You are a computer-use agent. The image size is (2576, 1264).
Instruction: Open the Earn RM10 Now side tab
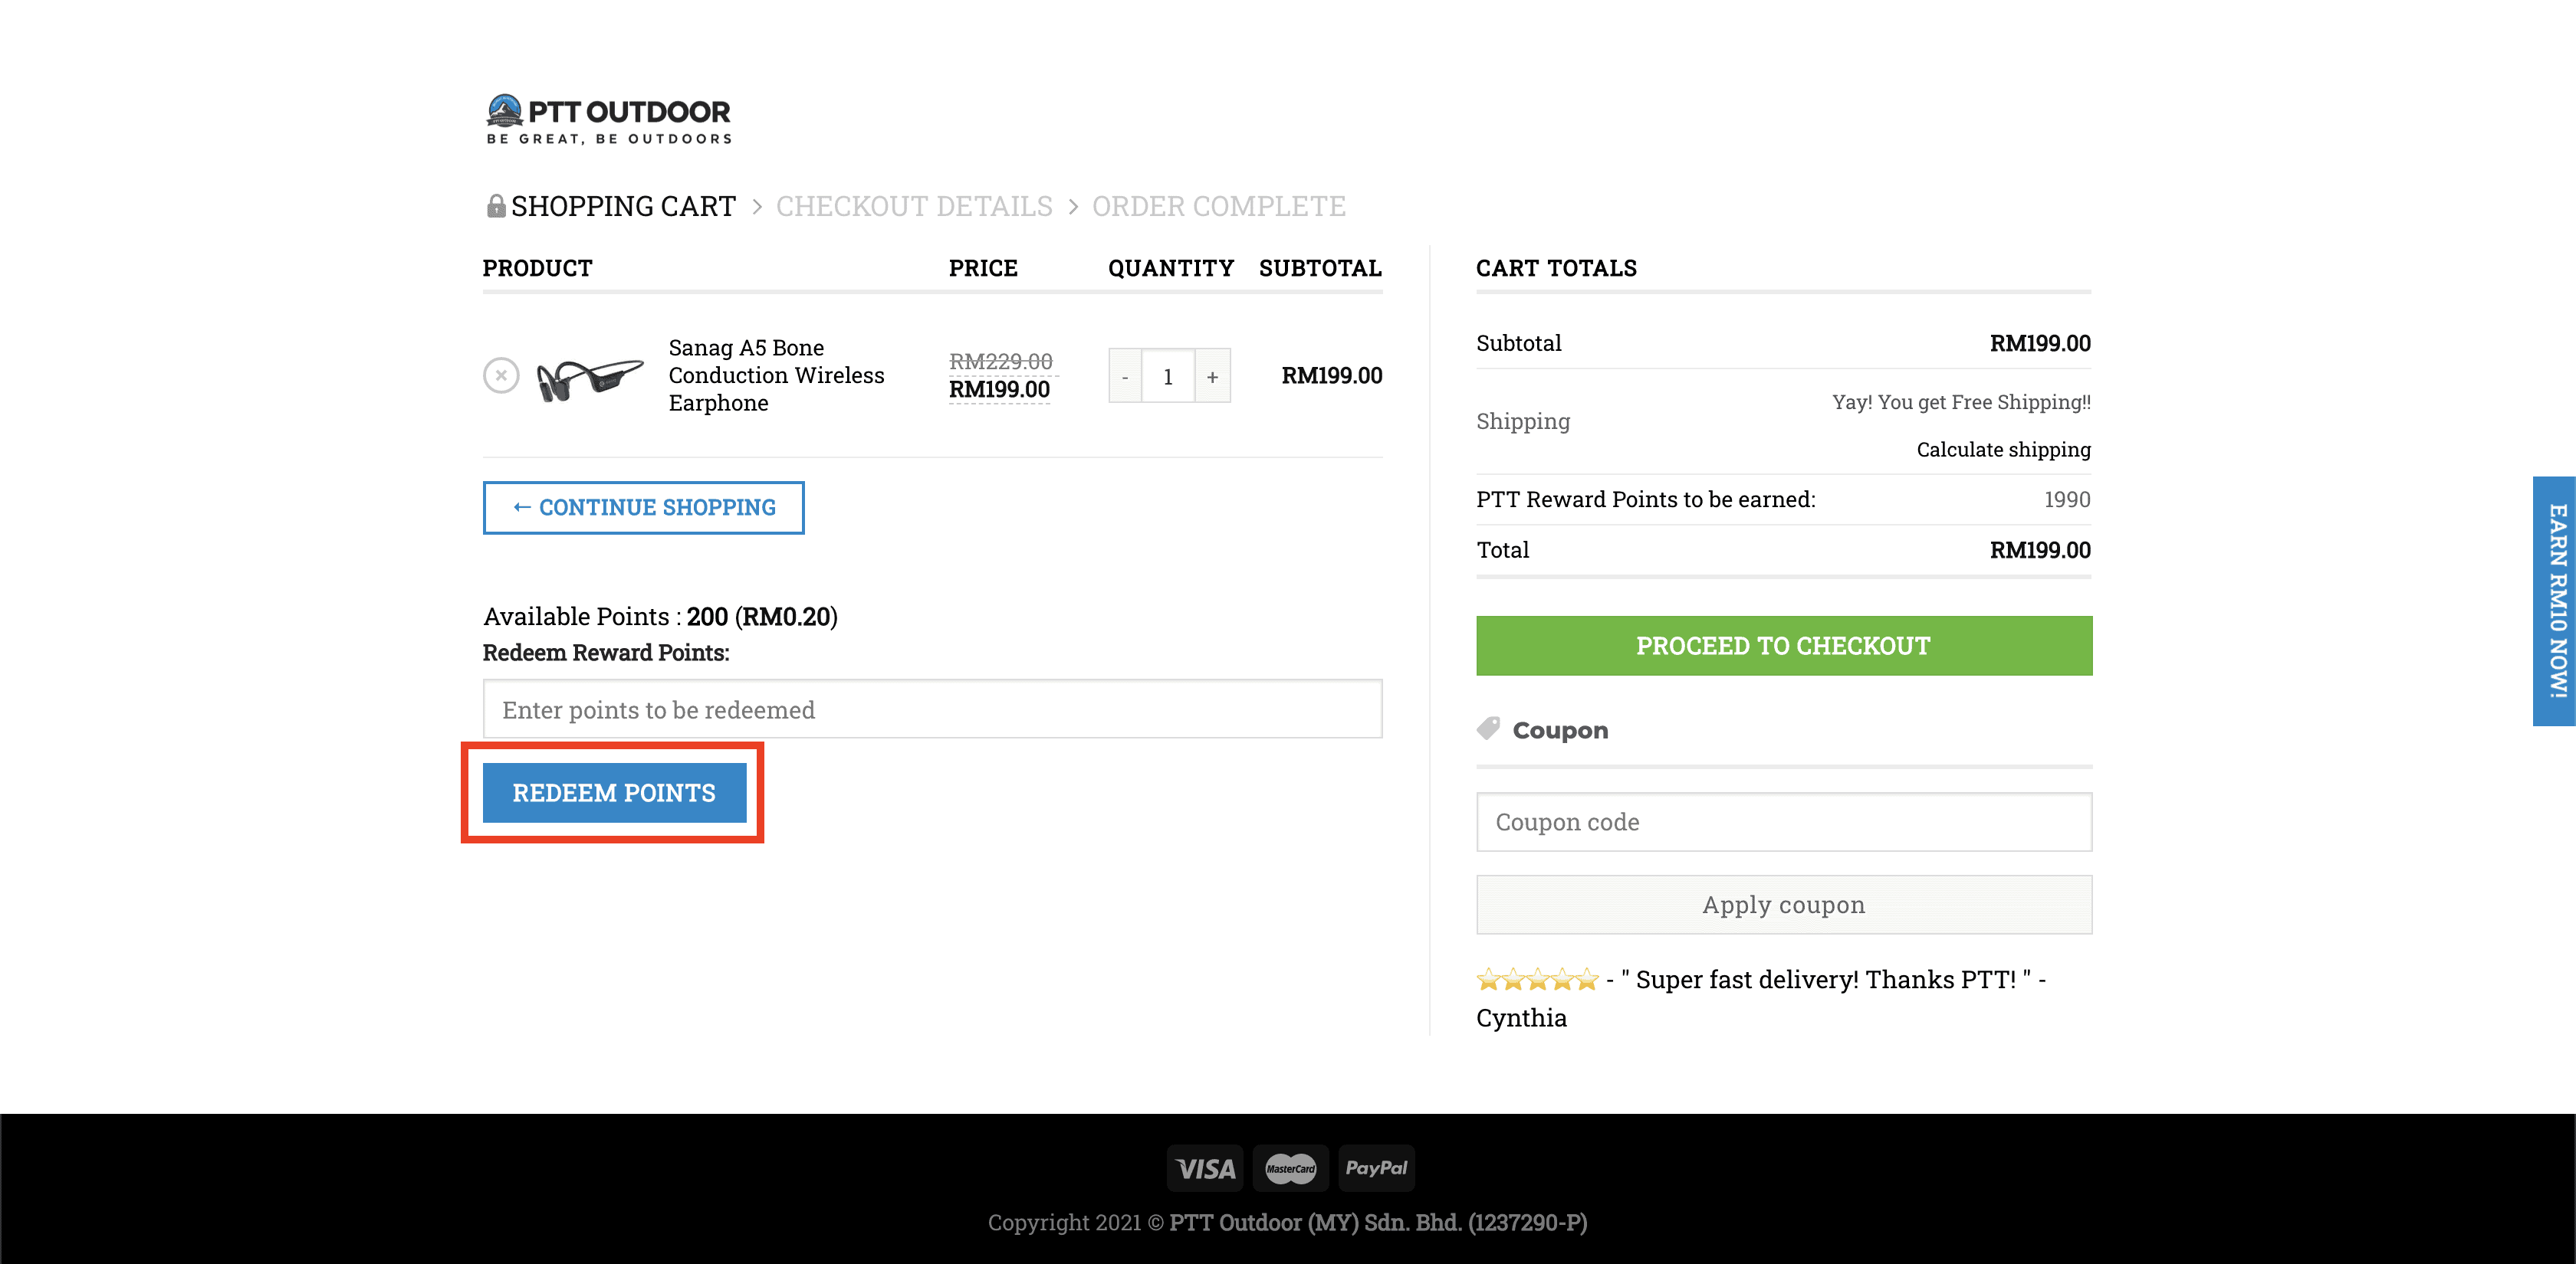click(2555, 601)
